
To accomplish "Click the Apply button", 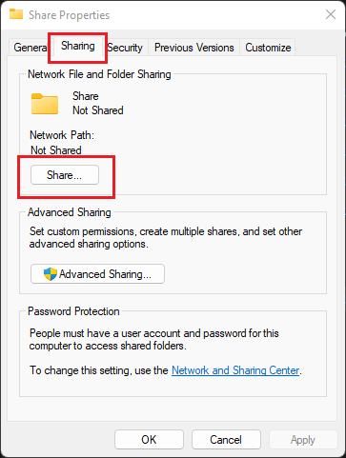I will coord(303,440).
